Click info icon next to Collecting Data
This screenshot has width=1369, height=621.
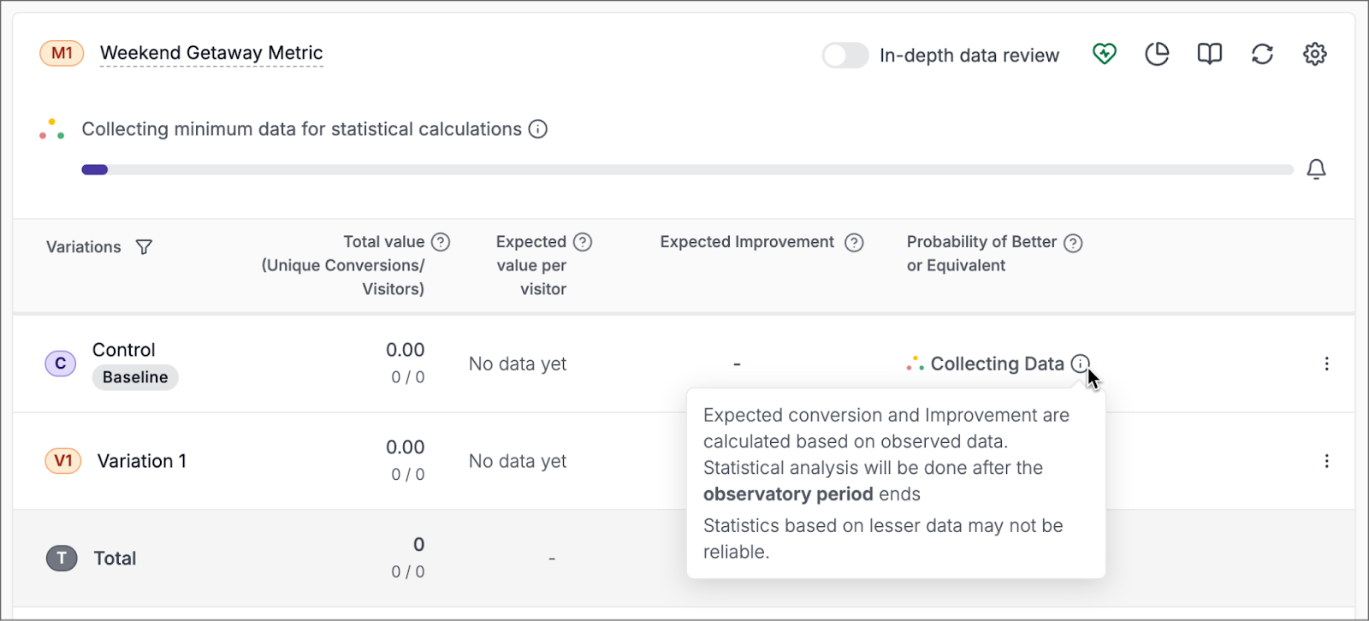tap(1081, 364)
